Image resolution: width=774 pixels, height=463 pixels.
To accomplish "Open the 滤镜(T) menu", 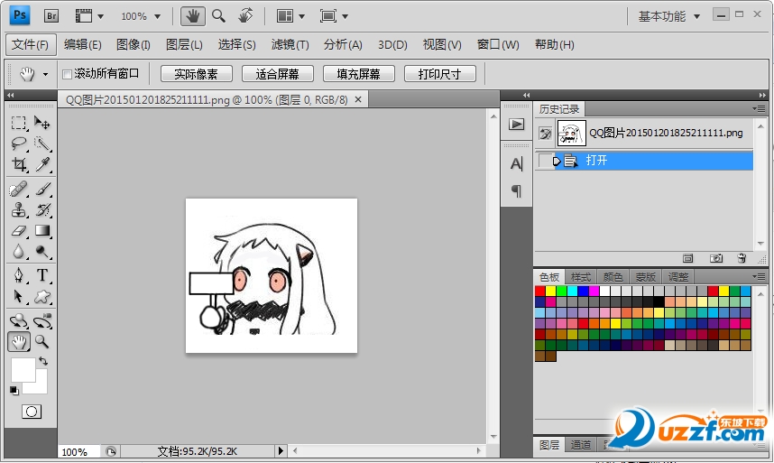I will 290,44.
